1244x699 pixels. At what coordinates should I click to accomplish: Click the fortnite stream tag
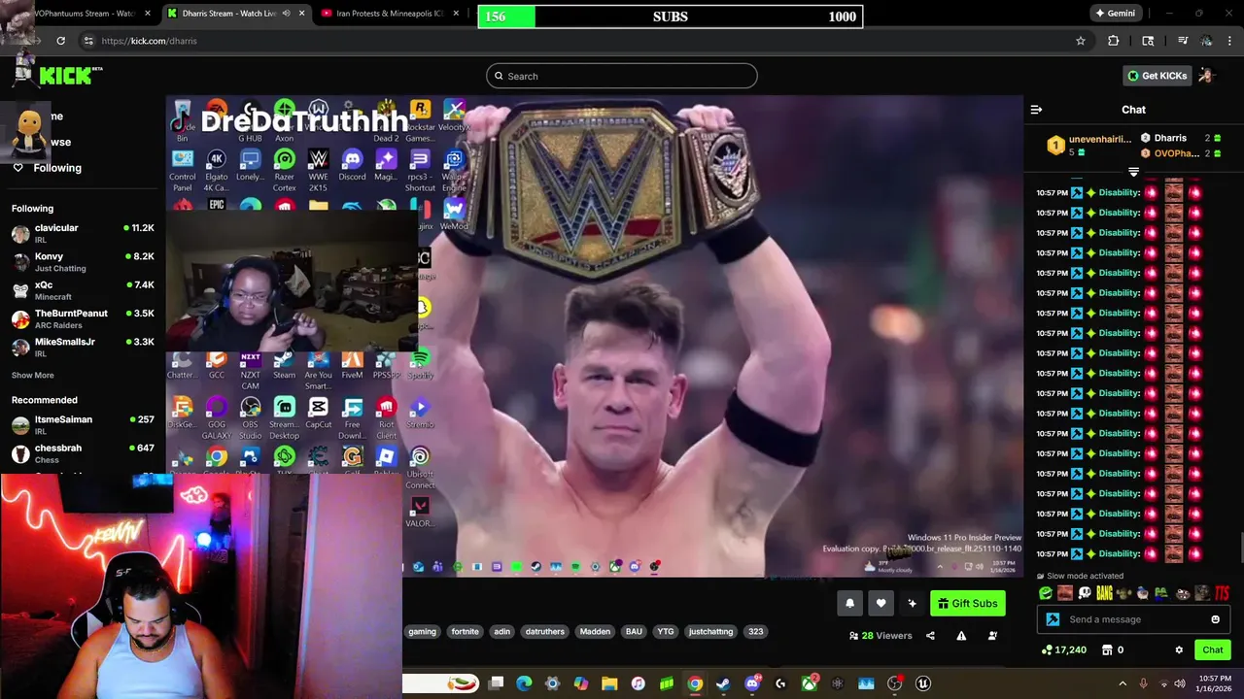465,631
